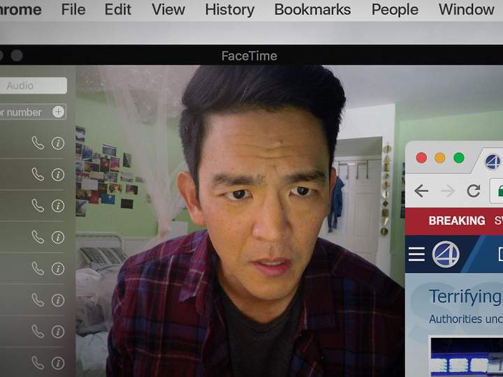
Task: Open the Bookmarks menu
Action: 313,10
